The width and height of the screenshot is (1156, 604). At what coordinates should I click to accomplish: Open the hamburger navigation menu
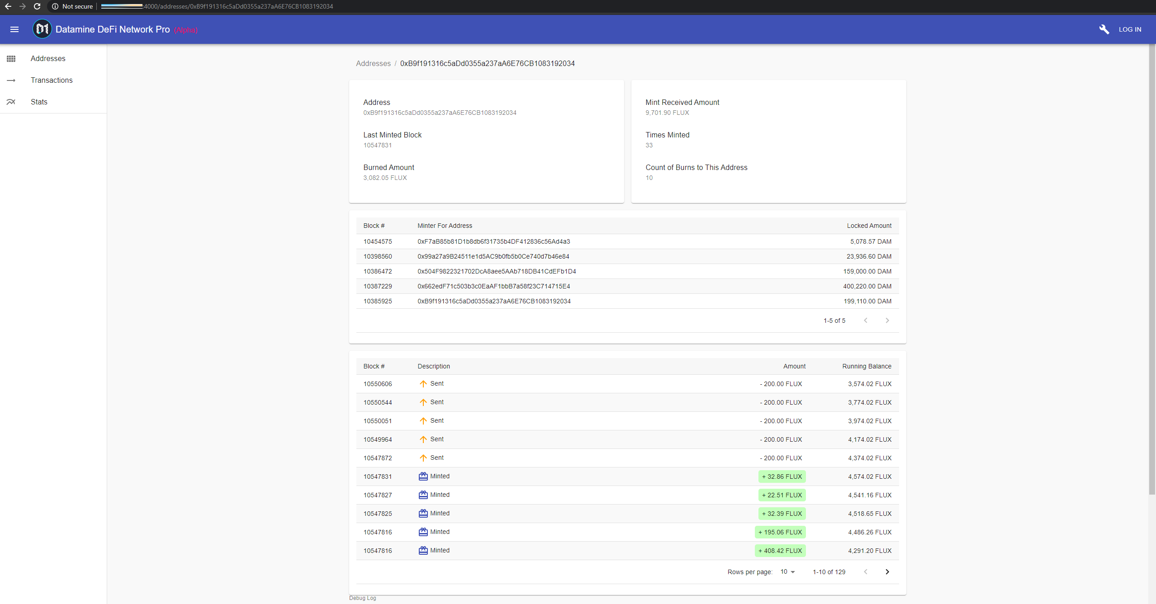pyautogui.click(x=14, y=29)
